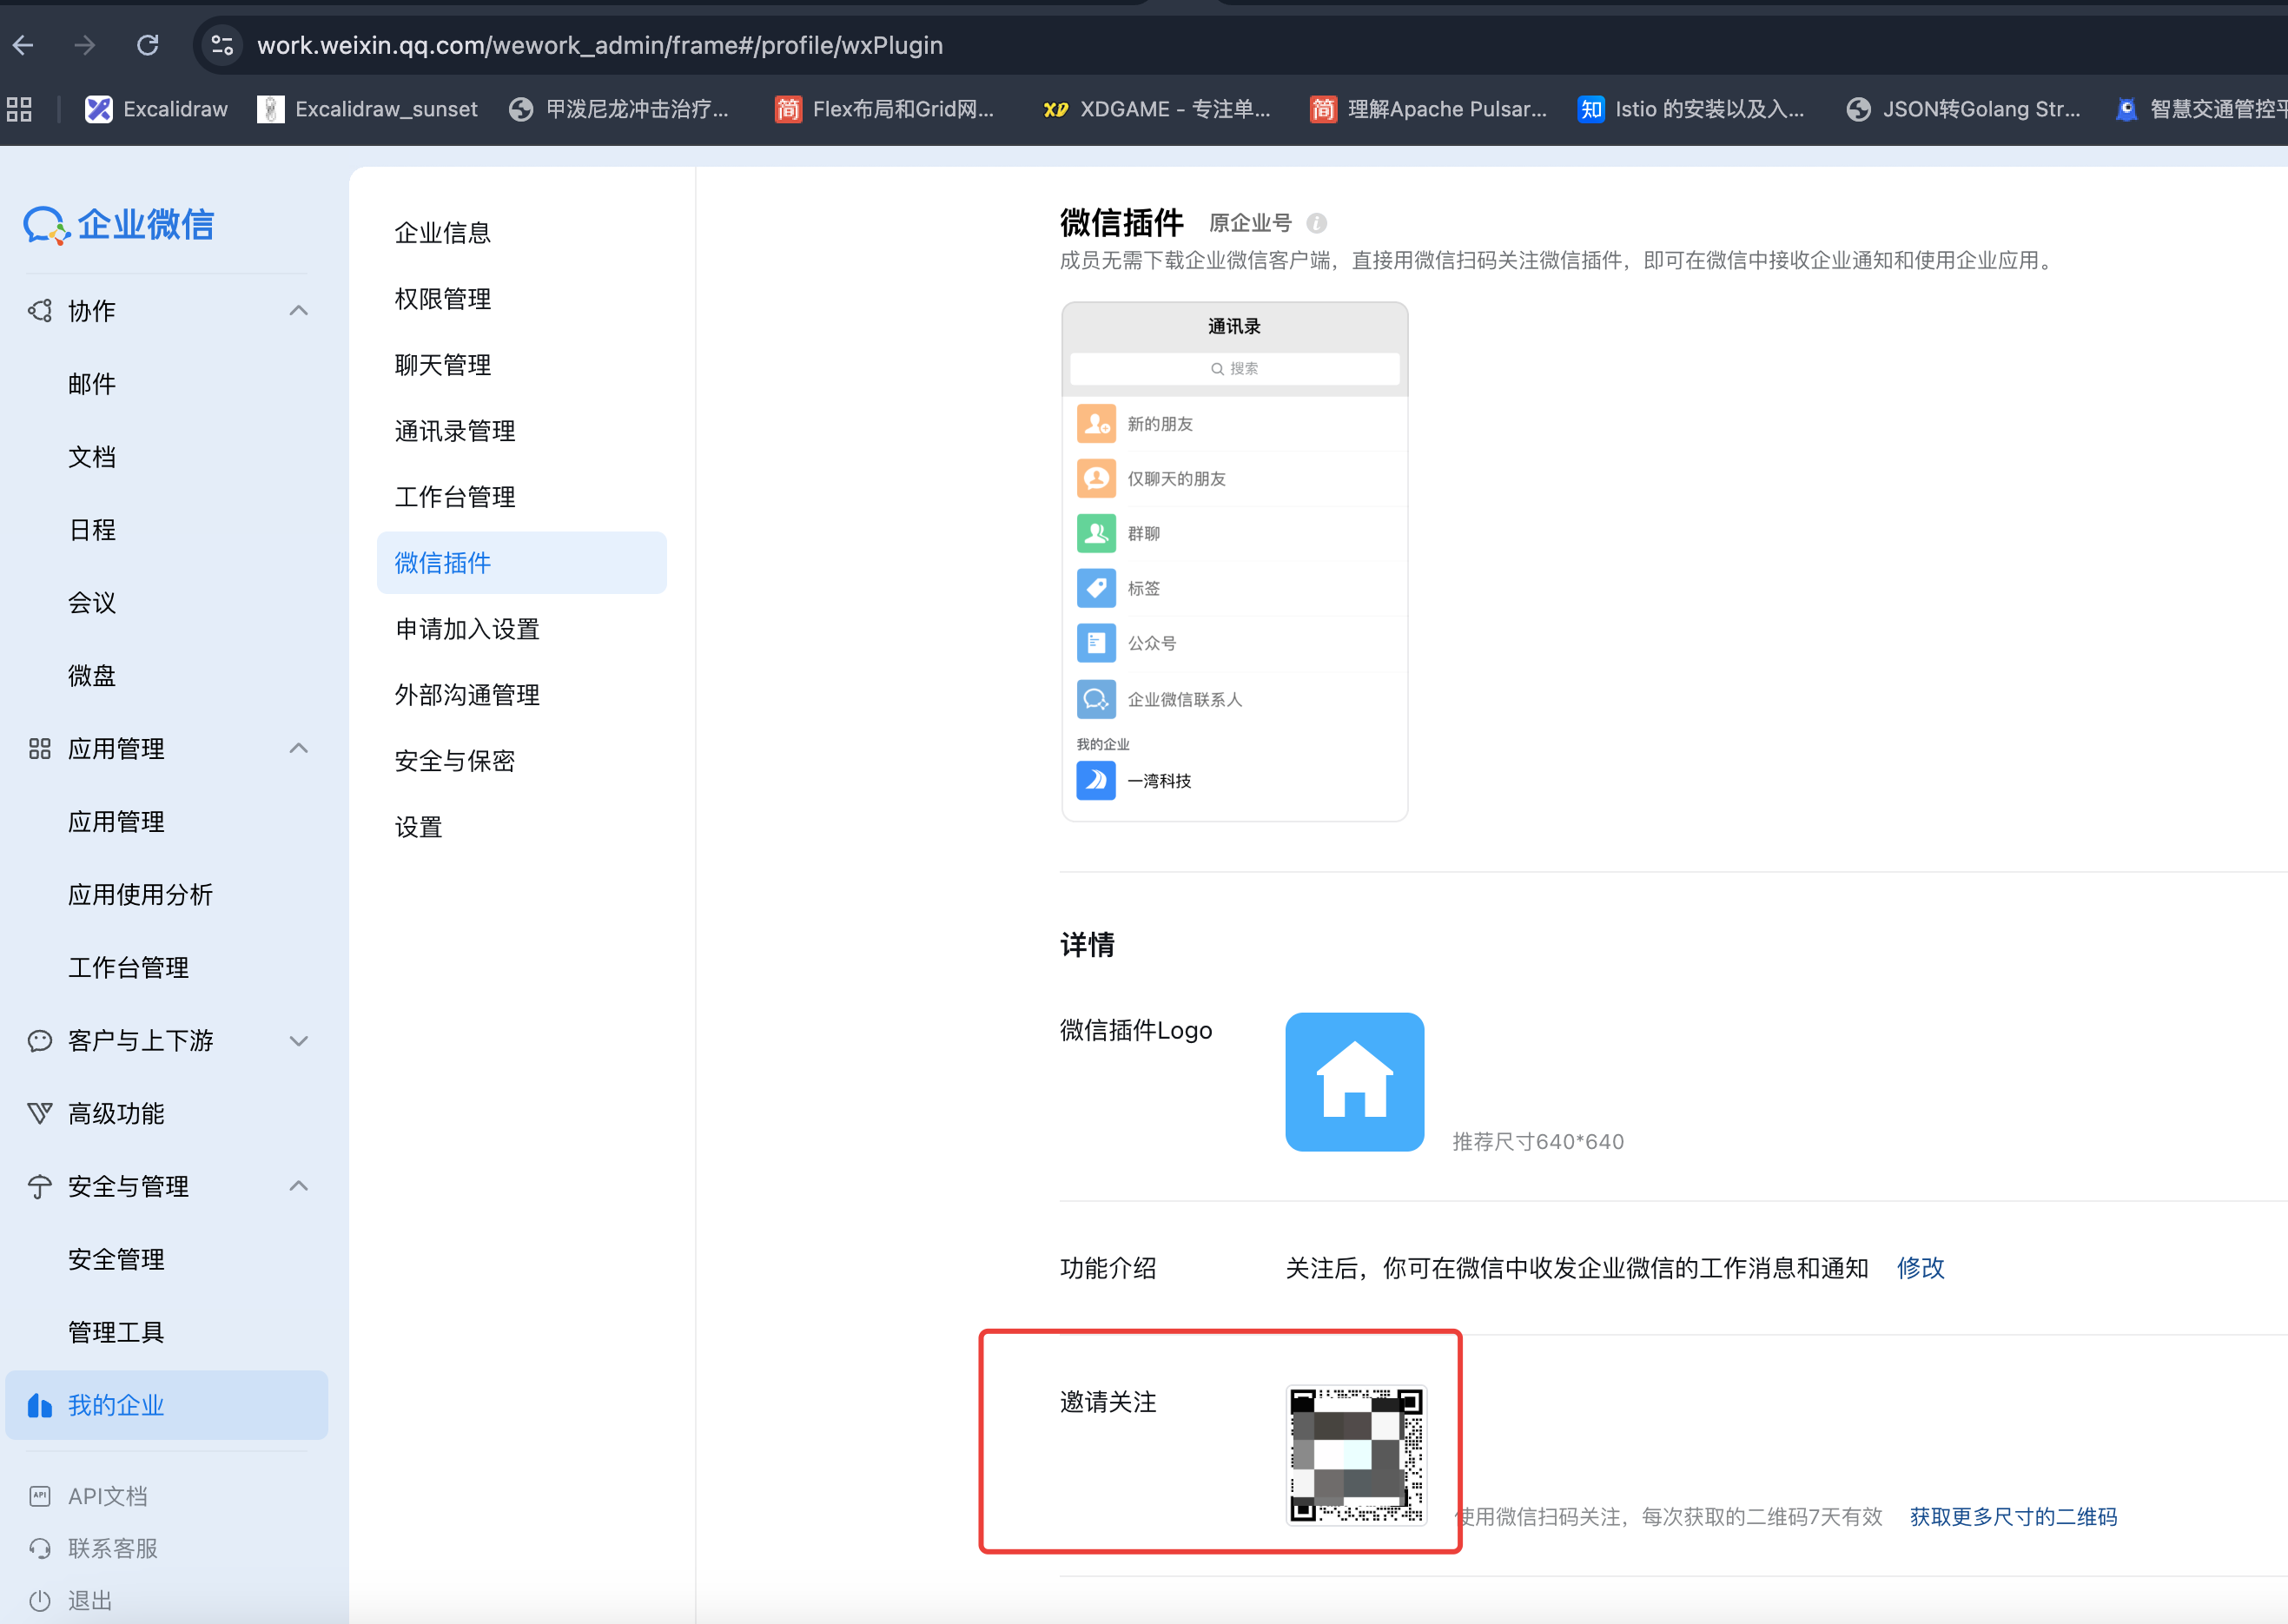Click the 标签 tag icon in preview
2288x1624 pixels.
(1096, 588)
